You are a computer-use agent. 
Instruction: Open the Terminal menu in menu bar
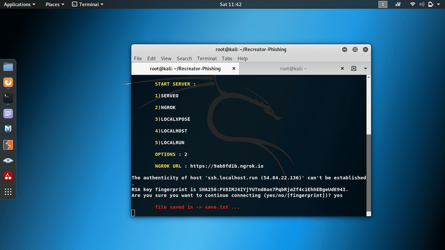point(207,58)
